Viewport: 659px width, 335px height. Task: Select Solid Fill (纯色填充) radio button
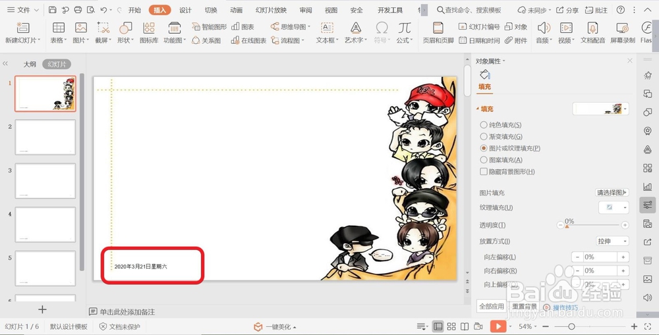coord(484,124)
